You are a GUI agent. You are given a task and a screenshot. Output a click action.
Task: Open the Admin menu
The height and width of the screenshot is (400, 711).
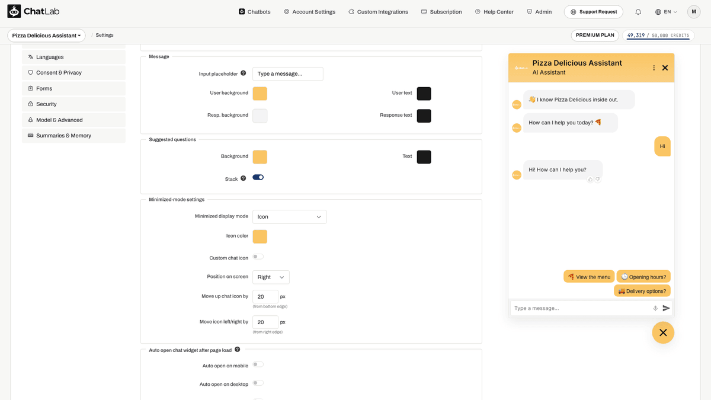539,12
